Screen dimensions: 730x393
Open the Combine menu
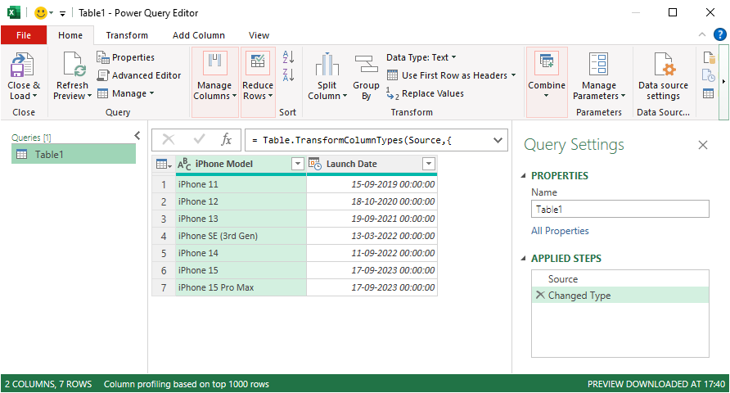[x=547, y=82]
